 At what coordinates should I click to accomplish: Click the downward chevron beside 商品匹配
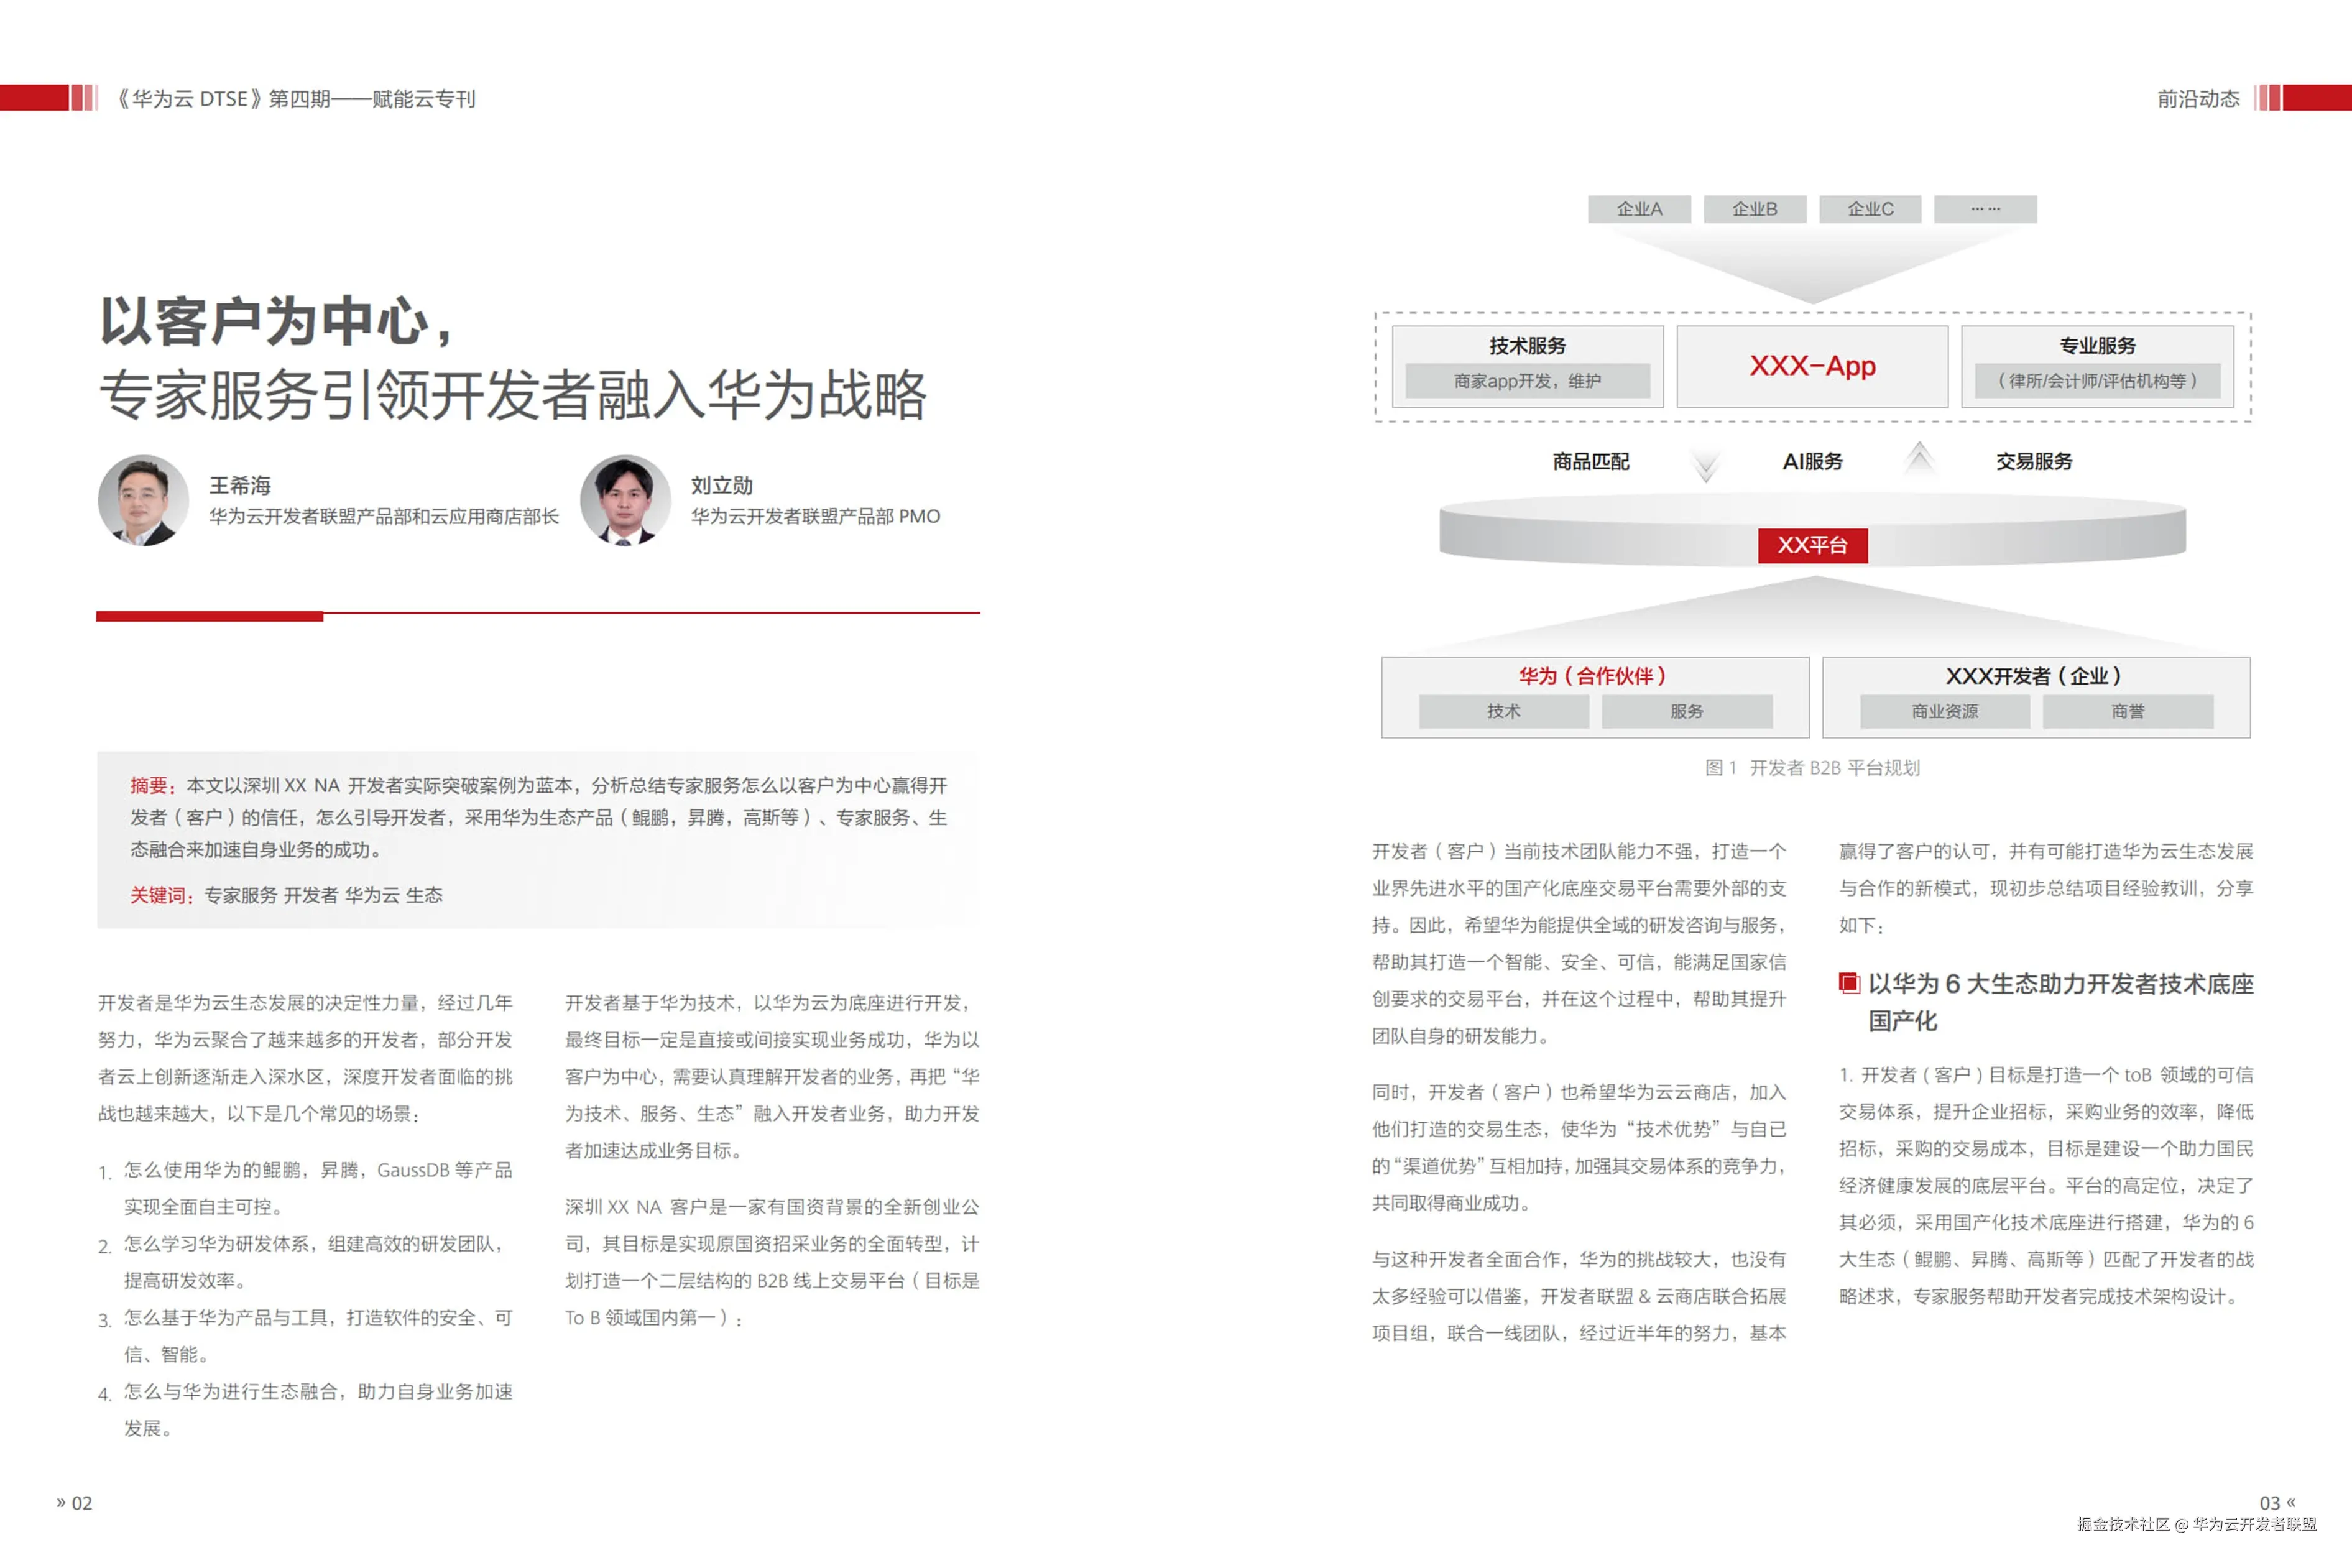pyautogui.click(x=1706, y=465)
